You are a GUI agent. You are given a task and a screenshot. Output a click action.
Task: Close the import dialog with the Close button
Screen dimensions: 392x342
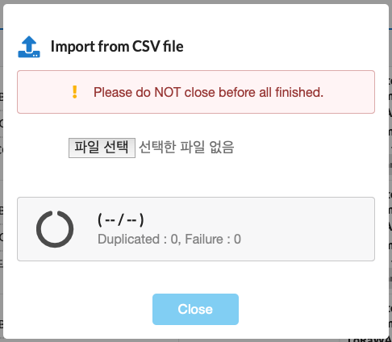[195, 309]
